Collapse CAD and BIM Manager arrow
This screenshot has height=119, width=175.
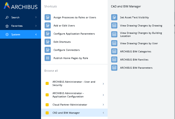coord(103,113)
